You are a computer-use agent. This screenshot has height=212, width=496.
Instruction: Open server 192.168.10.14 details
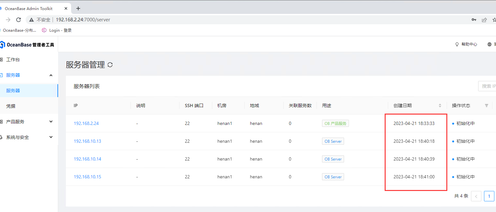tap(87, 159)
